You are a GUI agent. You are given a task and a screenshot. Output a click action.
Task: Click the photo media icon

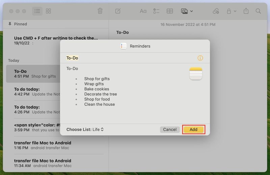[184, 11]
